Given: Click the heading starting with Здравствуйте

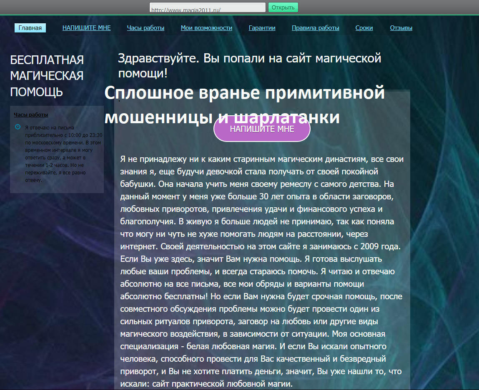Looking at the screenshot, I should (x=249, y=66).
